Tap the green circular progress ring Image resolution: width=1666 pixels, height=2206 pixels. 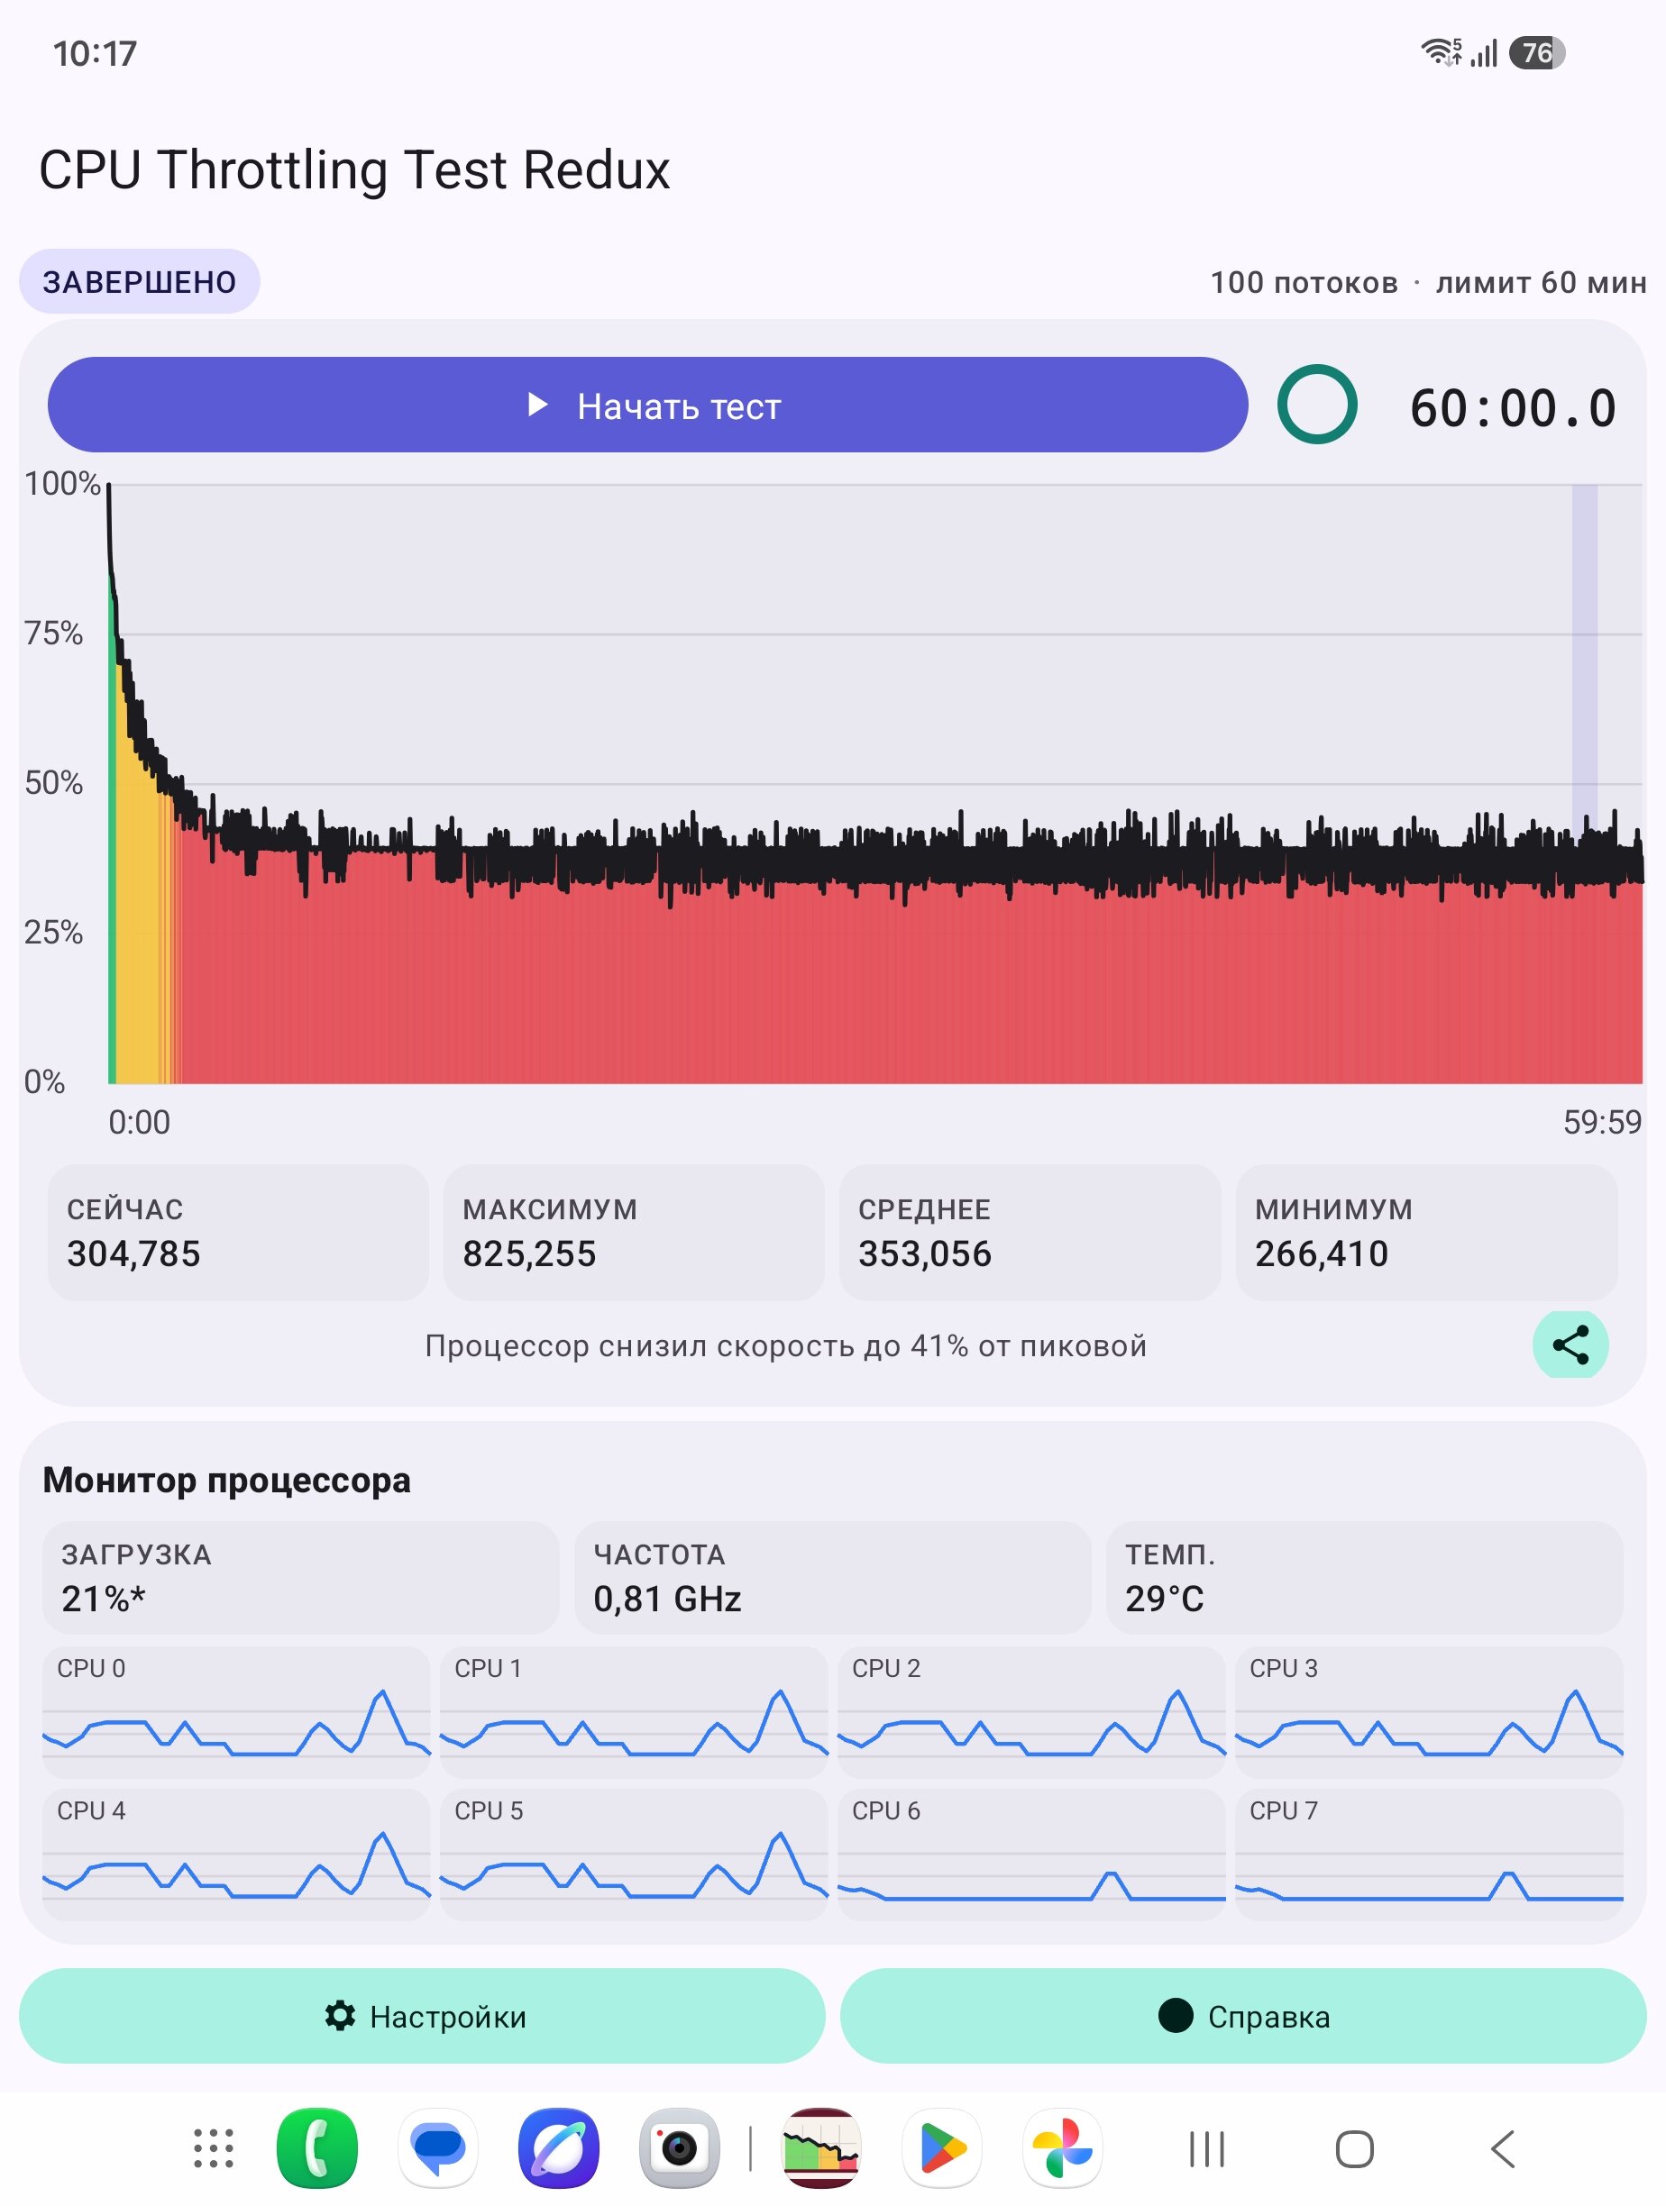[1317, 404]
